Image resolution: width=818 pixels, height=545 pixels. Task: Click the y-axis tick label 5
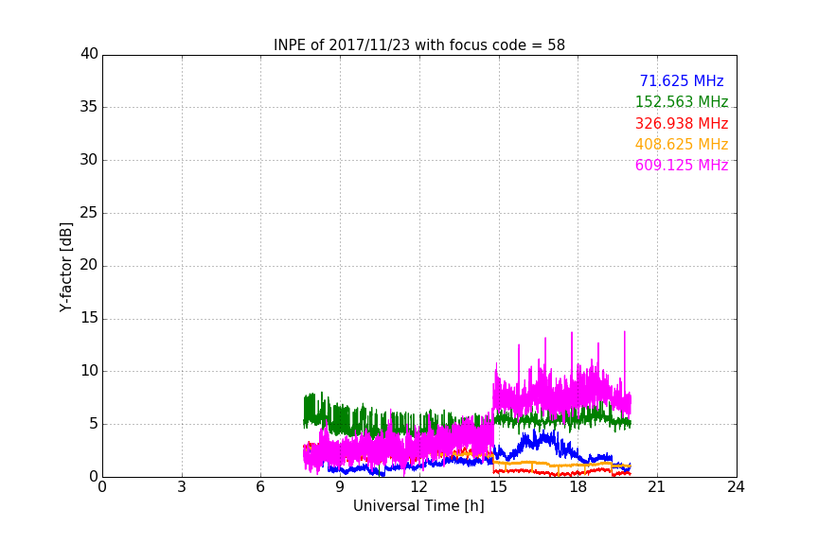click(x=94, y=424)
